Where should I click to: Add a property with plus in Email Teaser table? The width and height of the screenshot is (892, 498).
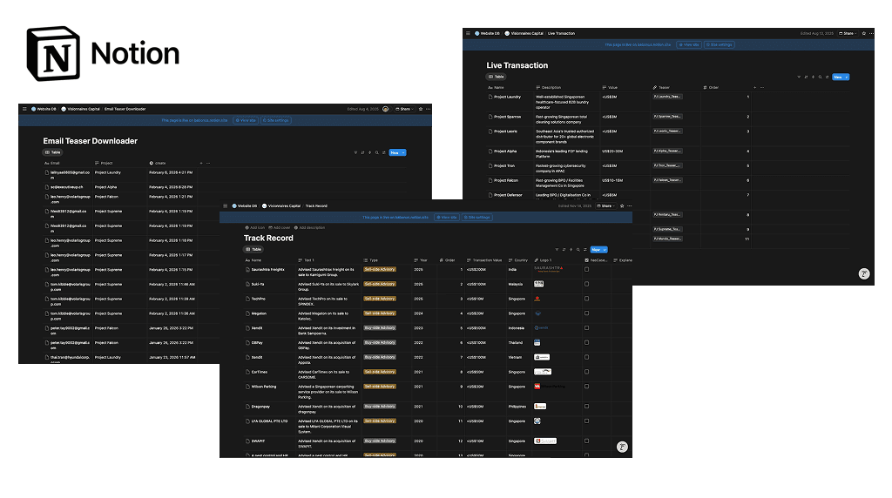201,163
